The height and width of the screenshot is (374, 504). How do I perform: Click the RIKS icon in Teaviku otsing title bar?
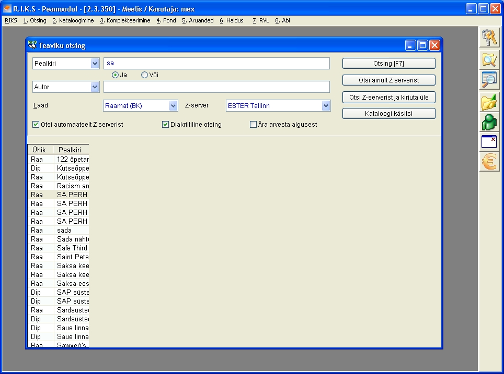[x=32, y=45]
